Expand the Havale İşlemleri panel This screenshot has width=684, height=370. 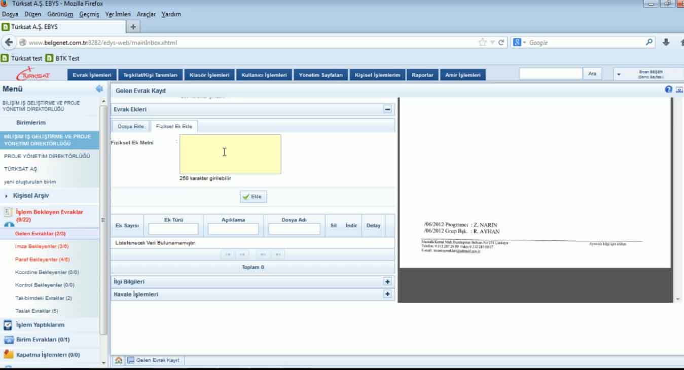click(388, 294)
